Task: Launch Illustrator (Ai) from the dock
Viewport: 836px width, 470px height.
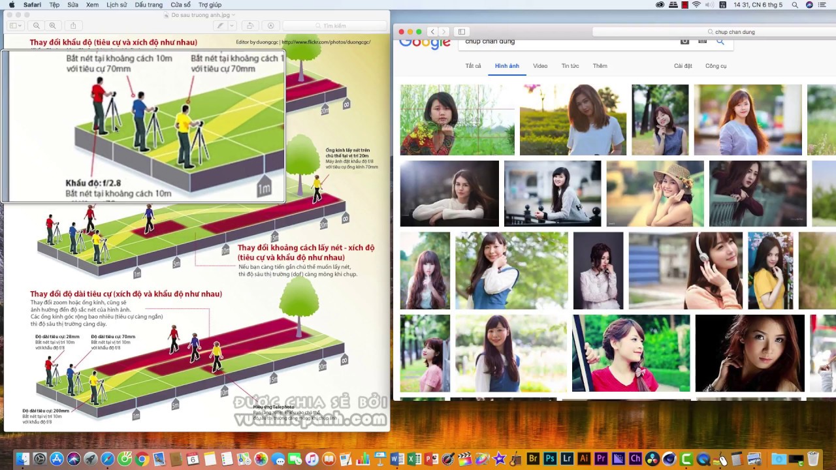Action: pos(584,459)
